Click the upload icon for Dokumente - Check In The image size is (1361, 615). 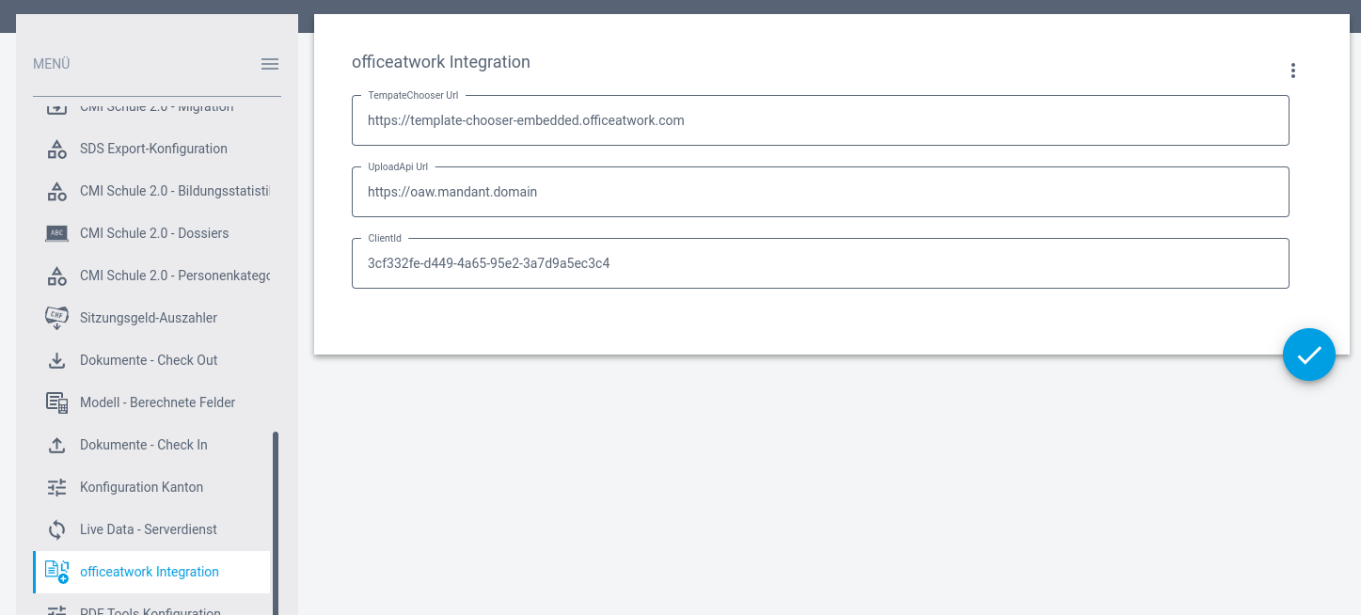[56, 445]
